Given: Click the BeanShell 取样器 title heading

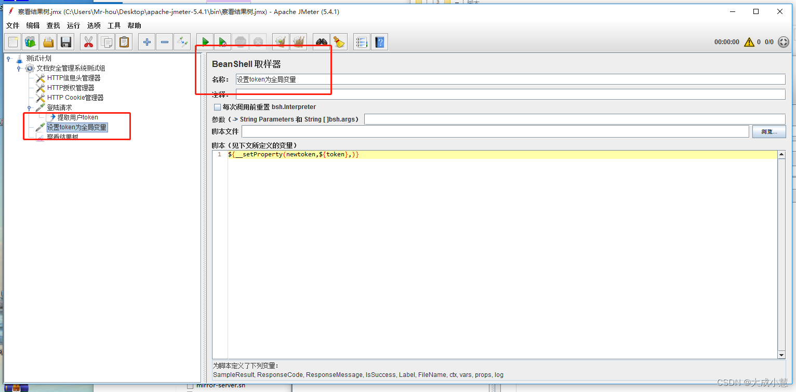Looking at the screenshot, I should point(246,64).
